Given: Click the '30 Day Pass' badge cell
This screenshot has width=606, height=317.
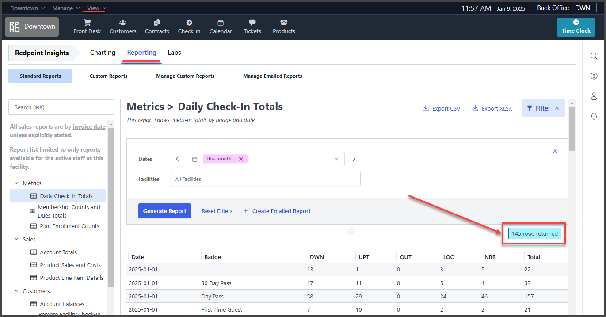Looking at the screenshot, I should pyautogui.click(x=216, y=283).
